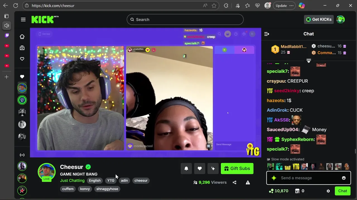Image resolution: width=357 pixels, height=200 pixels.
Task: Open the emoji picker in chat
Action: click(x=344, y=178)
